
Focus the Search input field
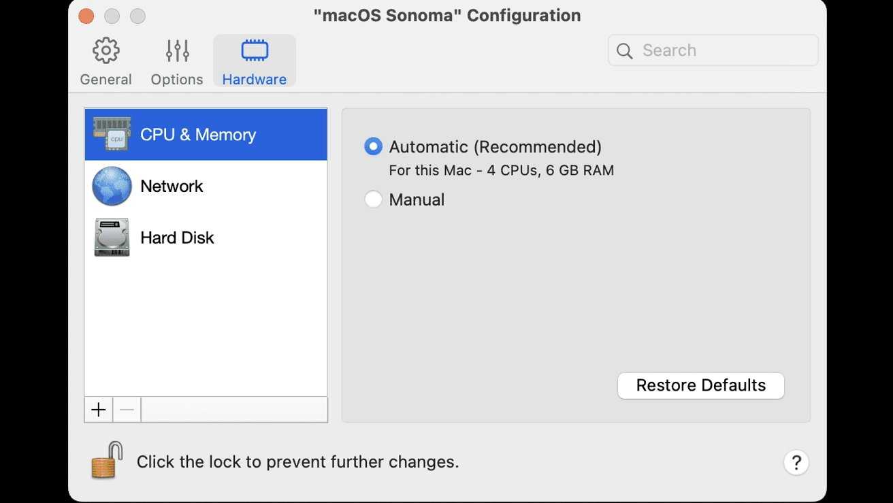point(713,50)
